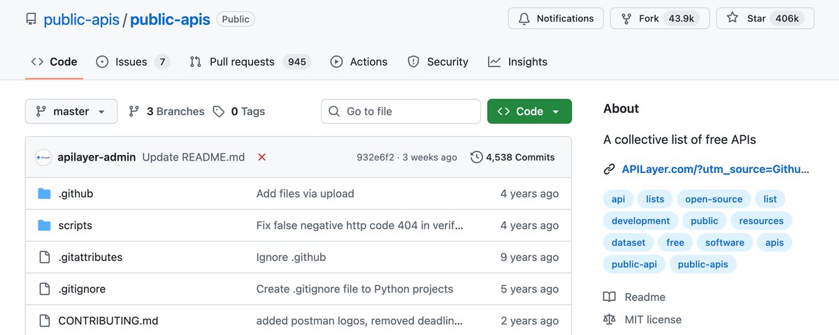The height and width of the screenshot is (335, 839).
Task: Click the apilayer-admin avatar
Action: point(43,157)
